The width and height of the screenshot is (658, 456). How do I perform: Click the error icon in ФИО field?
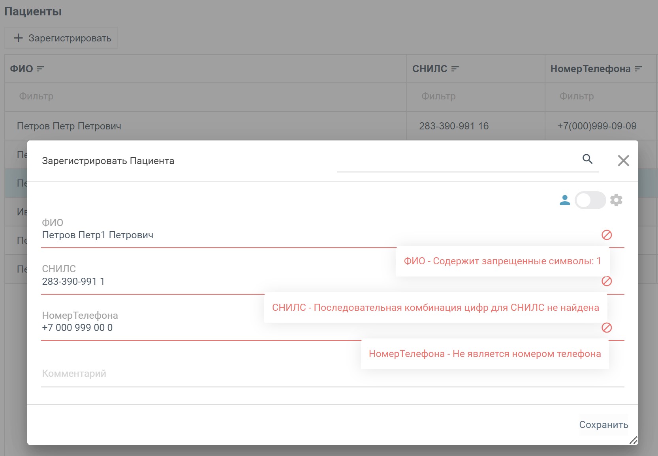[x=607, y=235]
